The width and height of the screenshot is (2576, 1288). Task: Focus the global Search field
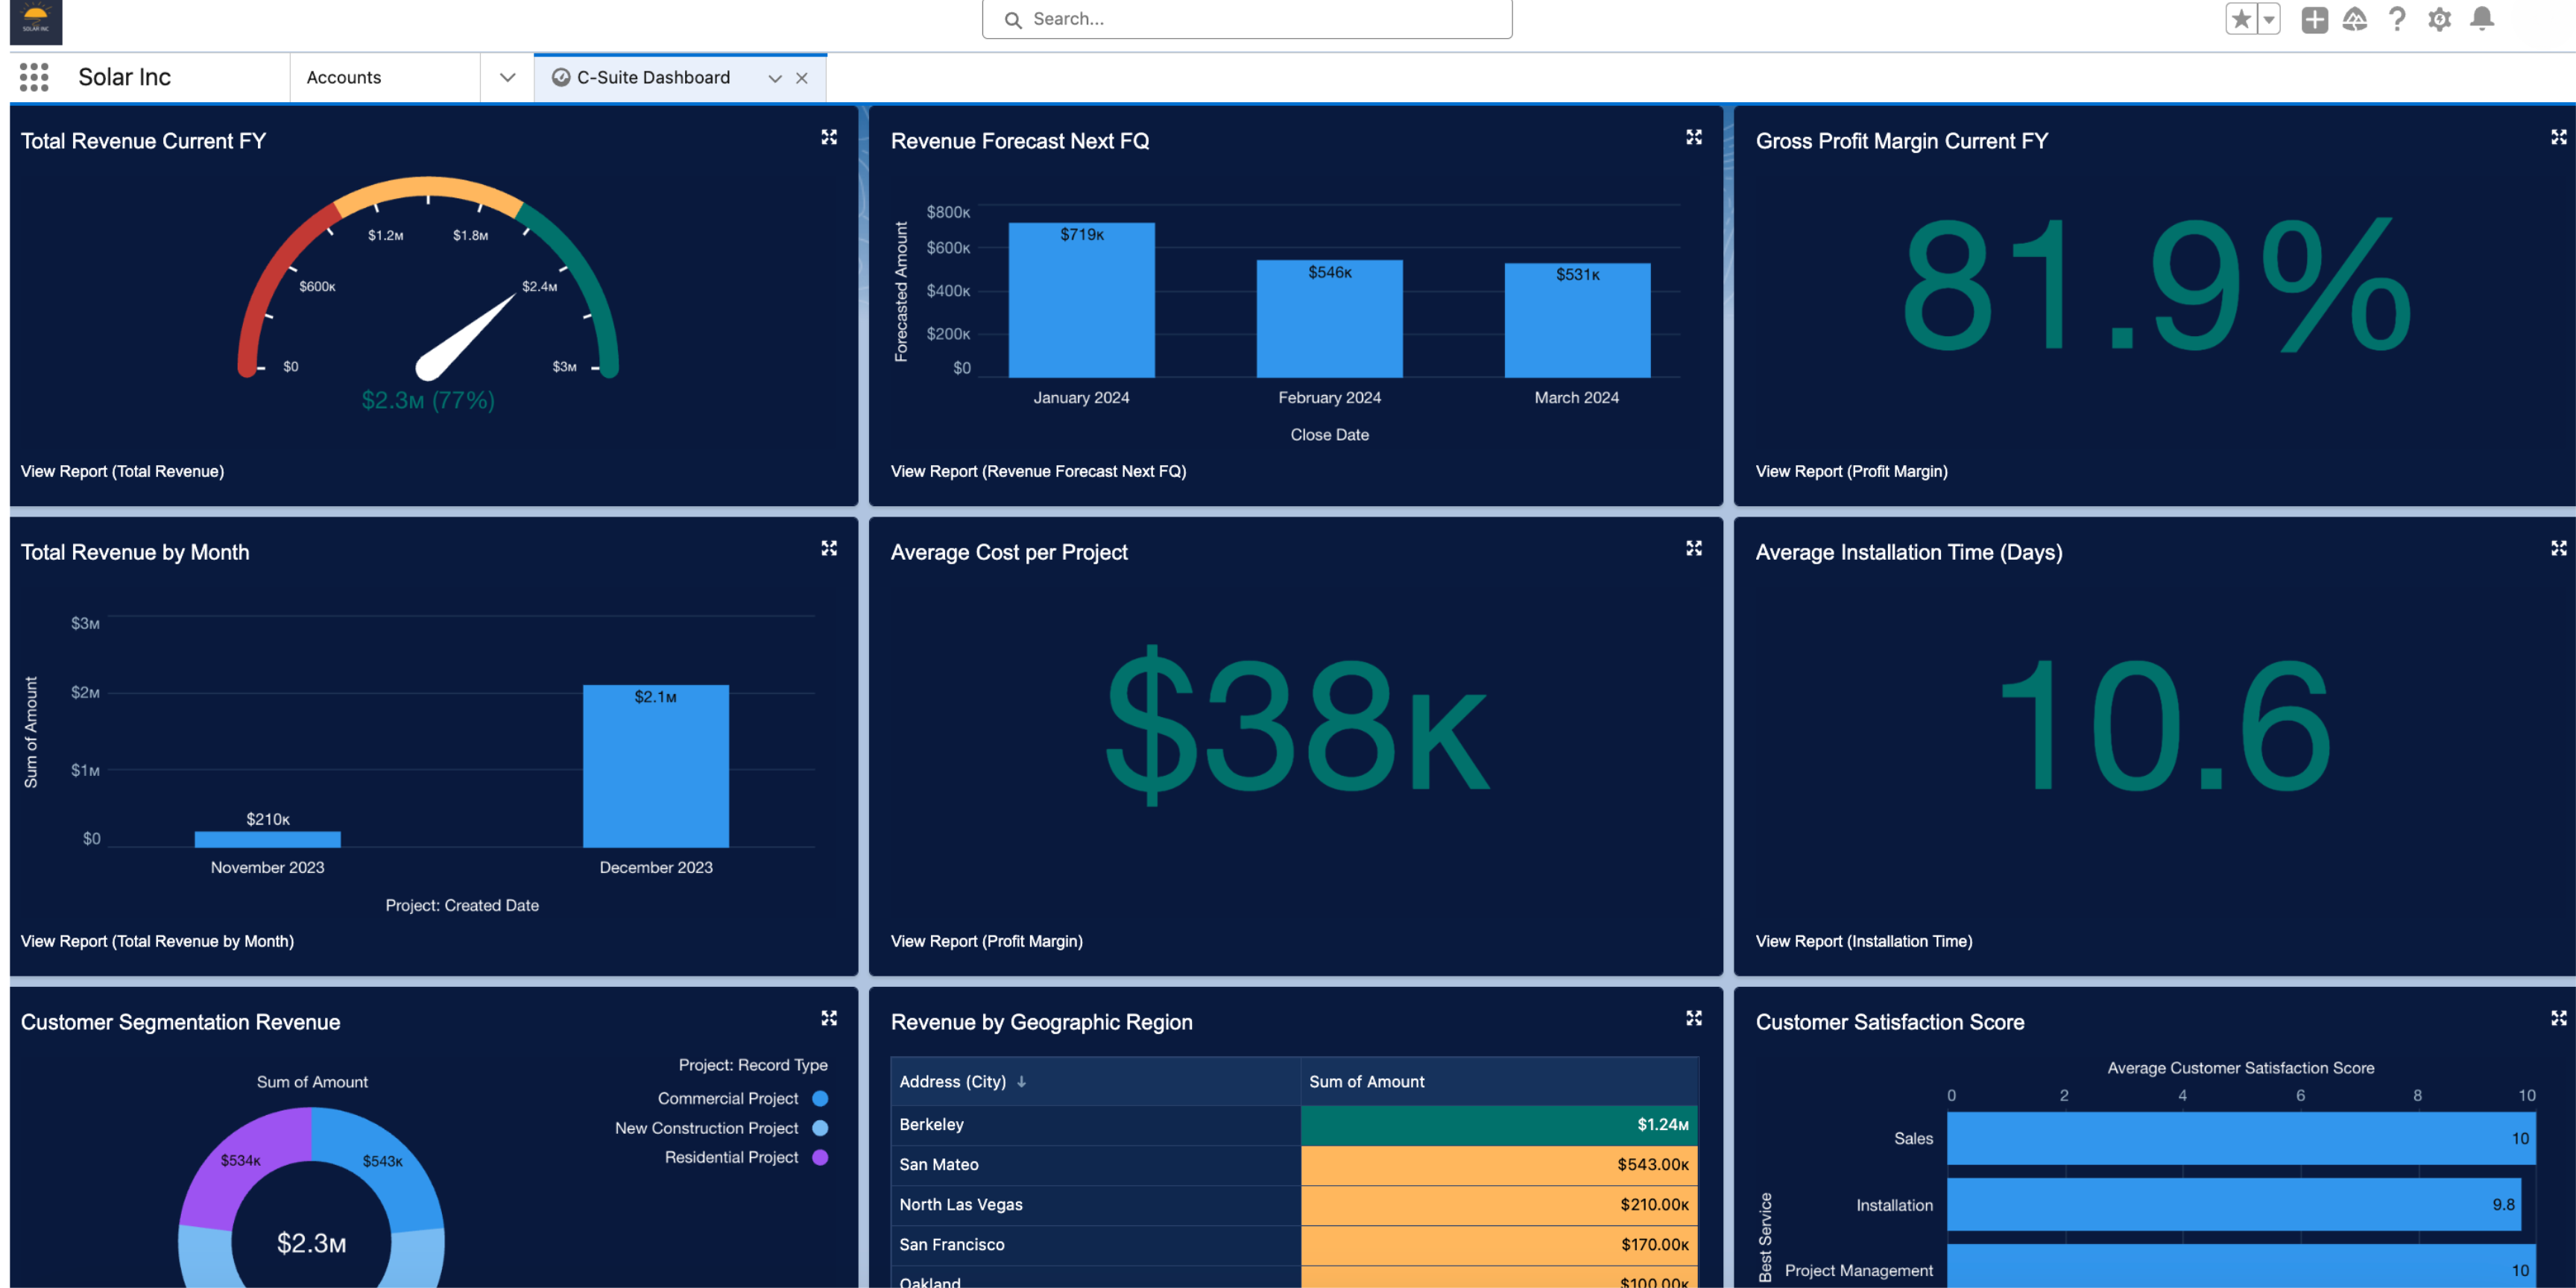(1247, 19)
